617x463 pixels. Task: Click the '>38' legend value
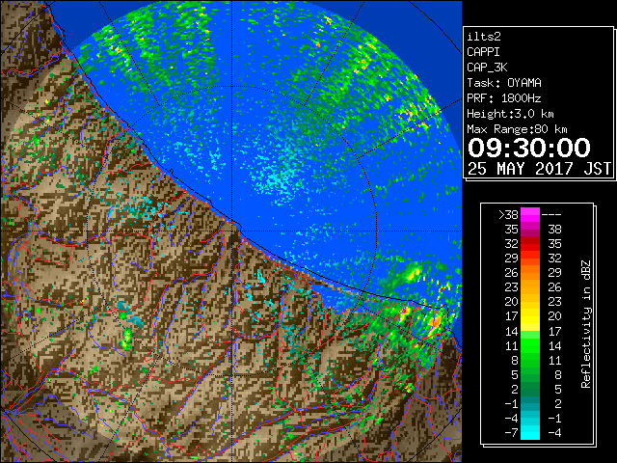click(508, 214)
